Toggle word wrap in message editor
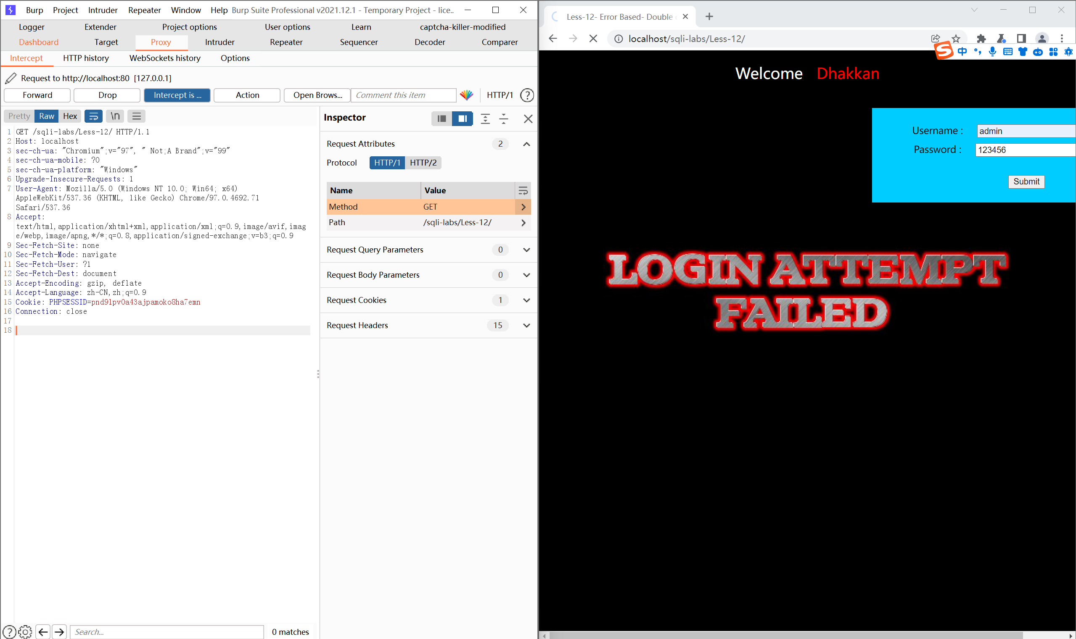The height and width of the screenshot is (639, 1076). (x=93, y=116)
